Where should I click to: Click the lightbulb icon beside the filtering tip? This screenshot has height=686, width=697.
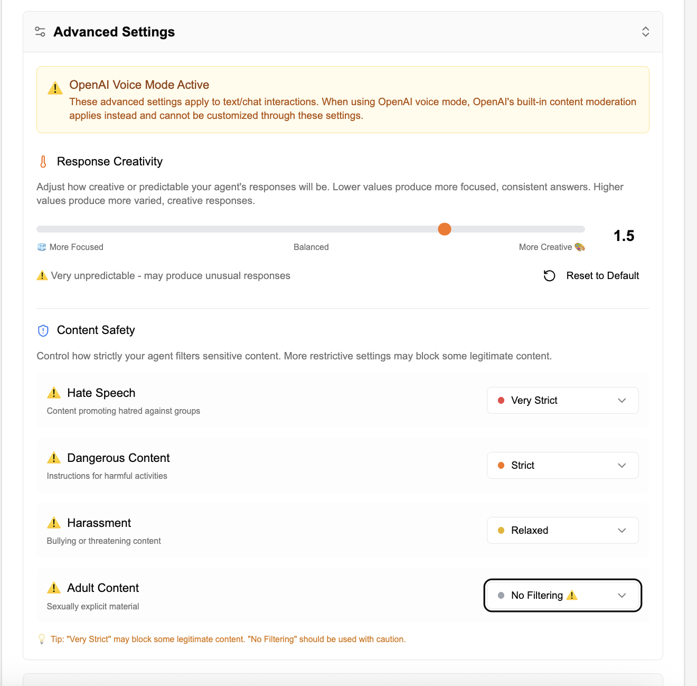pyautogui.click(x=42, y=638)
